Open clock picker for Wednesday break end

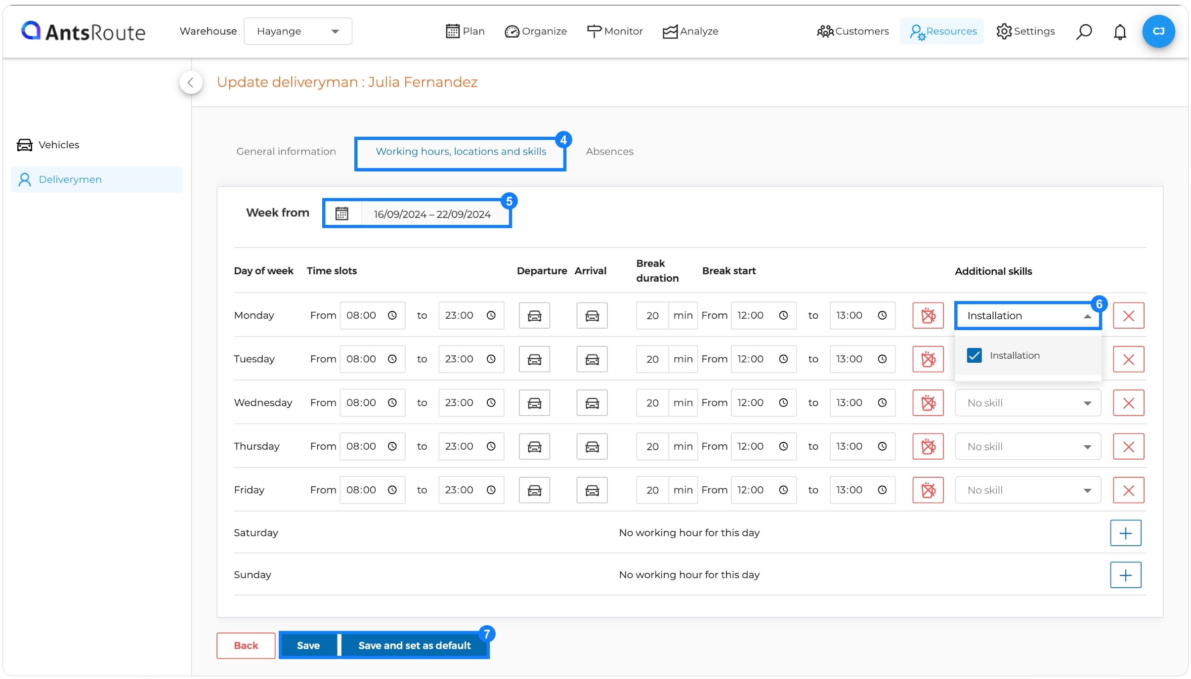coord(883,403)
